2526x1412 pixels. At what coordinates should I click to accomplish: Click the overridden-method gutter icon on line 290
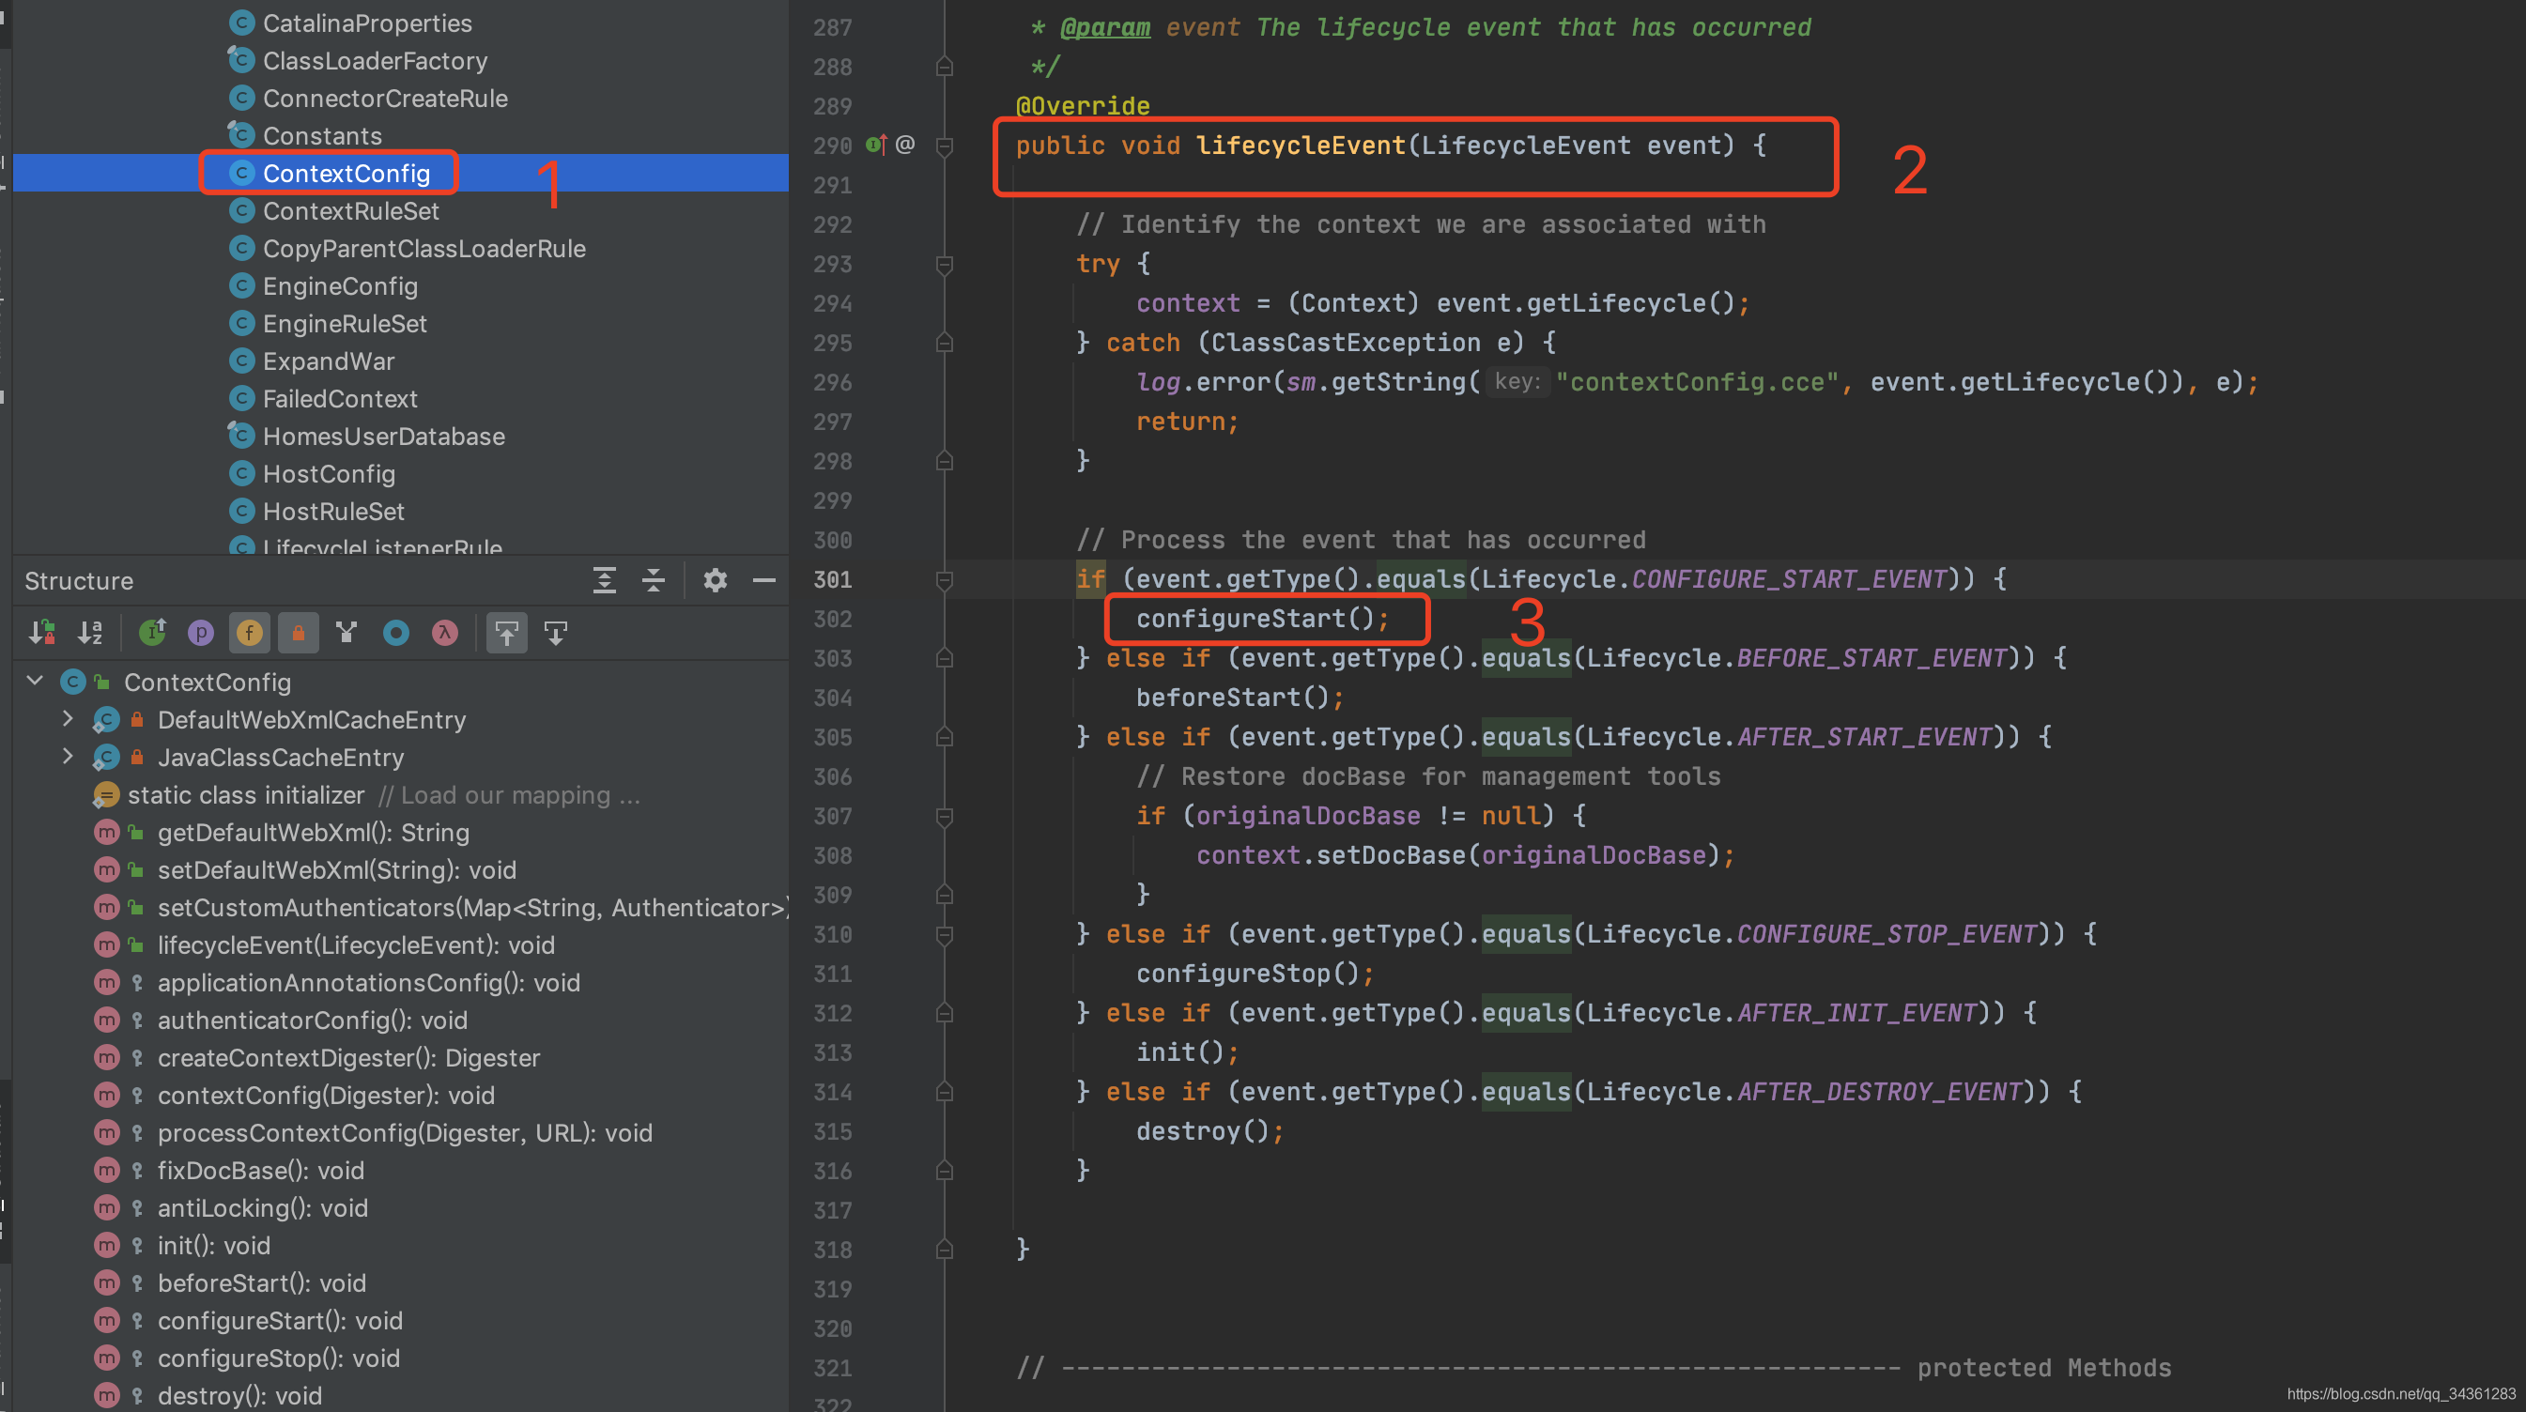tap(876, 146)
